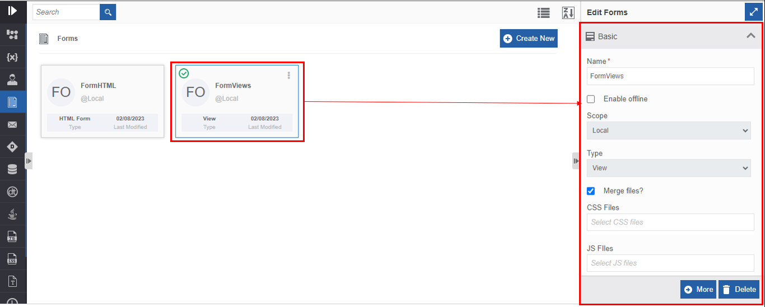The image size is (765, 307).
Task: Click the Z-A sort order icon
Action: [568, 13]
